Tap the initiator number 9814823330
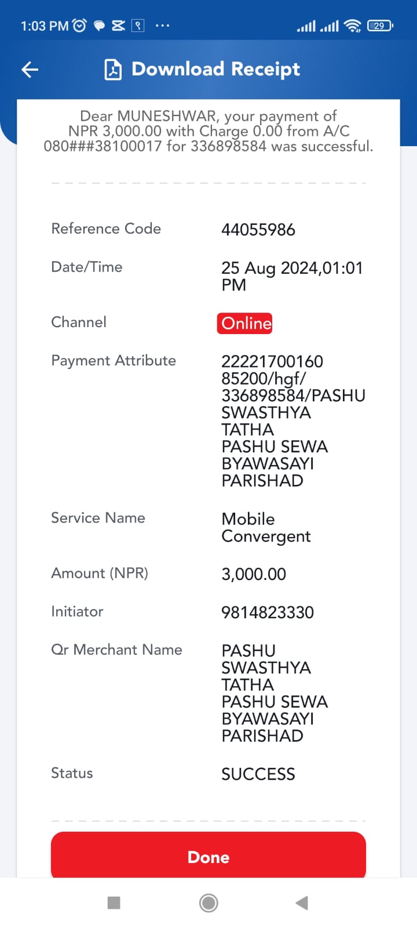The image size is (417, 928). pos(268,612)
